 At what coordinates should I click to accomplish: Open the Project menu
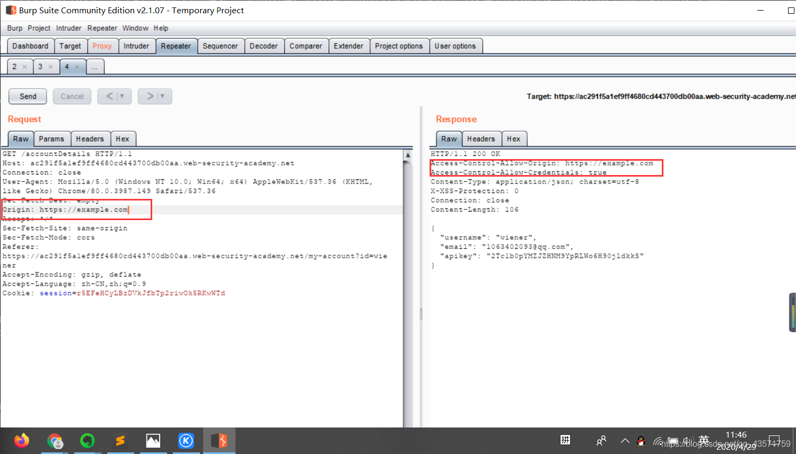(x=39, y=28)
